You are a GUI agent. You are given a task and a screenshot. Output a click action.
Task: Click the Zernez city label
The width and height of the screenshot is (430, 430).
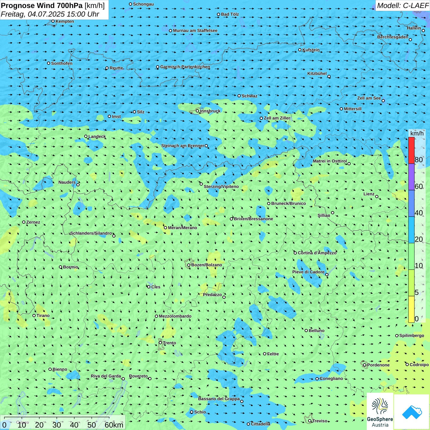point(33,222)
